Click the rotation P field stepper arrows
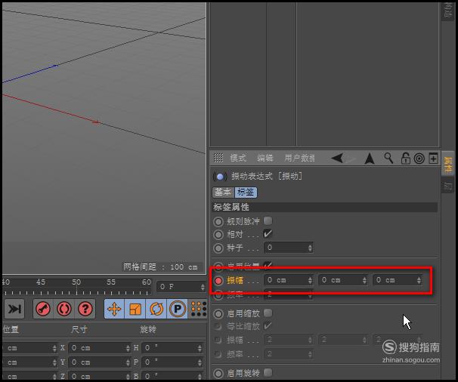458x382 pixels. tap(200, 362)
